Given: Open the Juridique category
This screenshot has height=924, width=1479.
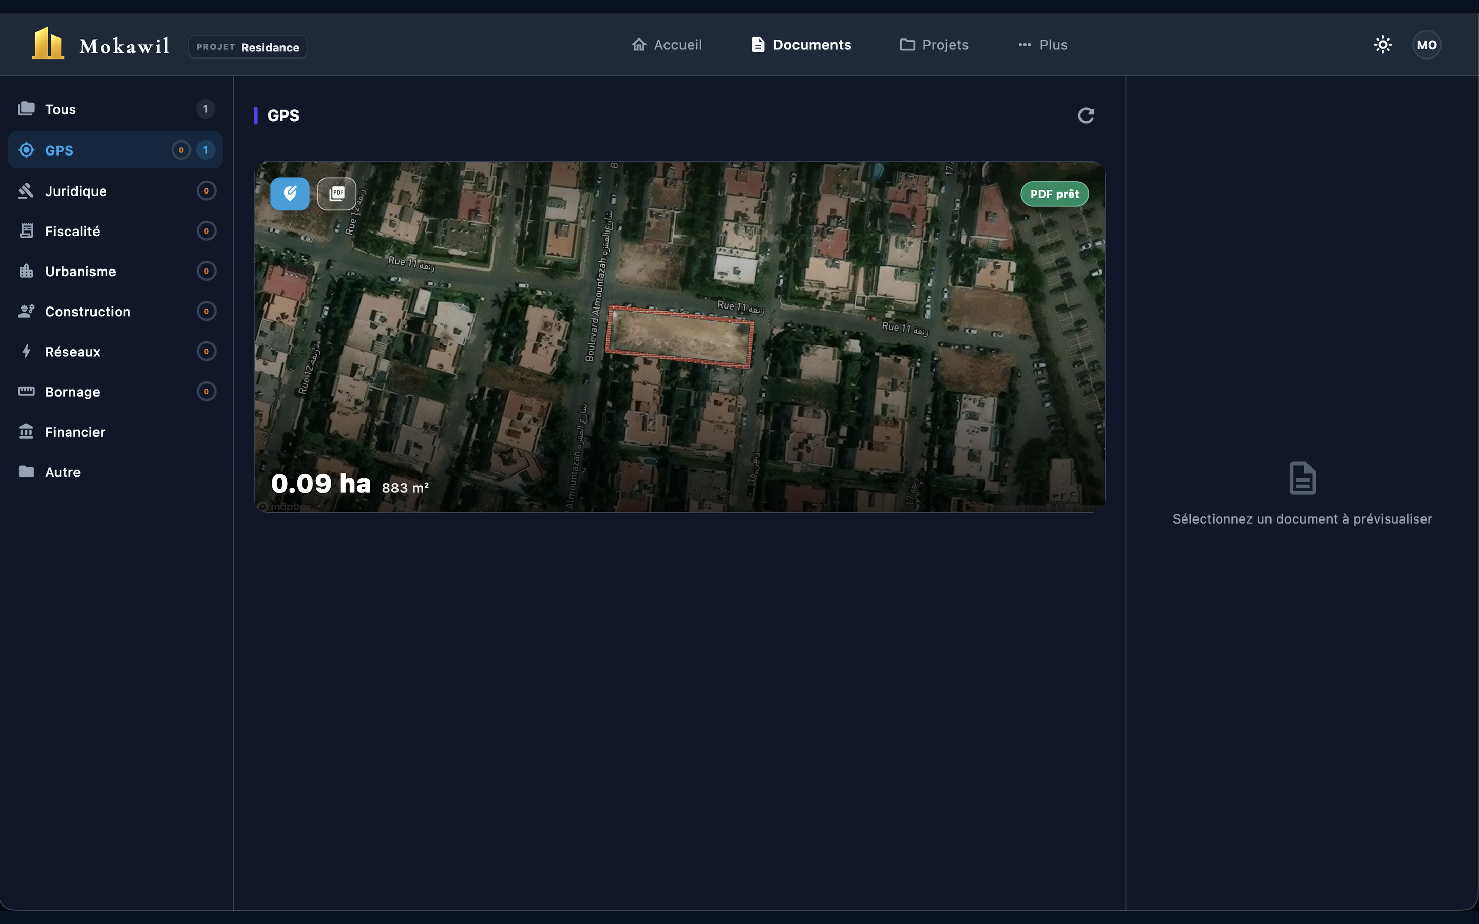Looking at the screenshot, I should point(116,190).
